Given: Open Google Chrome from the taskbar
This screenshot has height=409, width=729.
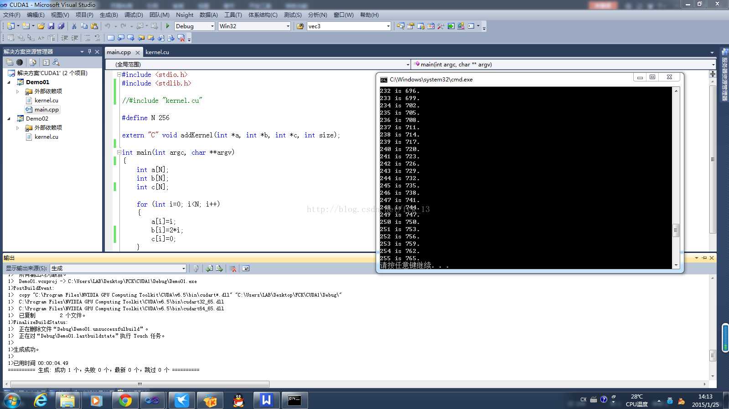Looking at the screenshot, I should click(x=124, y=400).
